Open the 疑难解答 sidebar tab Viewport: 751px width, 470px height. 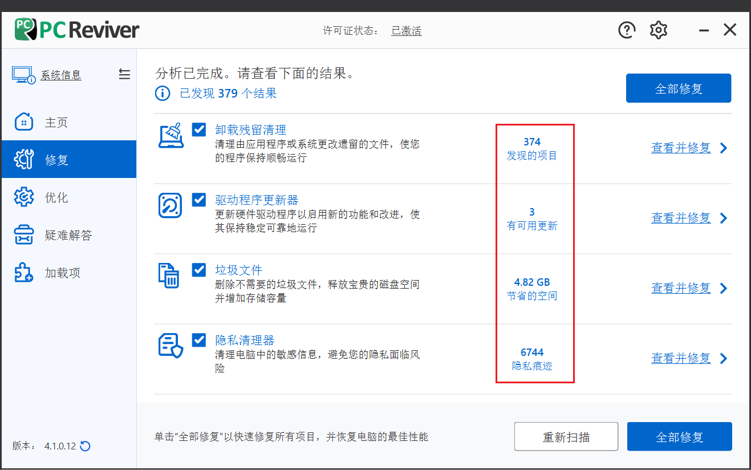68,235
